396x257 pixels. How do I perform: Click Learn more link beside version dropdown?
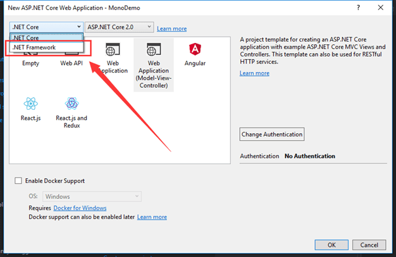(x=171, y=28)
